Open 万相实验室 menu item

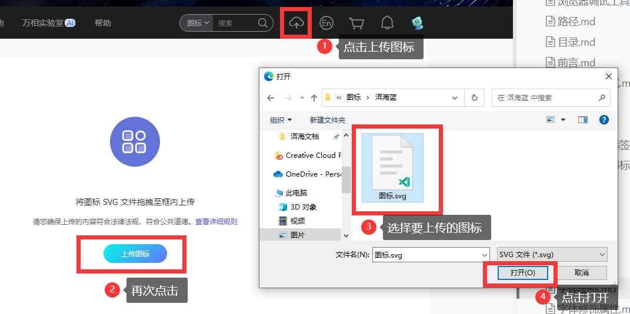coord(49,23)
